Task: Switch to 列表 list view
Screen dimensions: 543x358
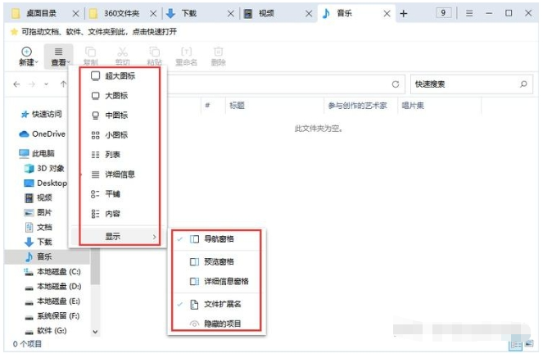Action: point(113,154)
